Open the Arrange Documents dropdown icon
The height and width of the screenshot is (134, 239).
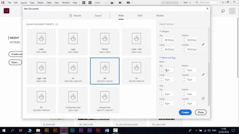tap(130, 3)
